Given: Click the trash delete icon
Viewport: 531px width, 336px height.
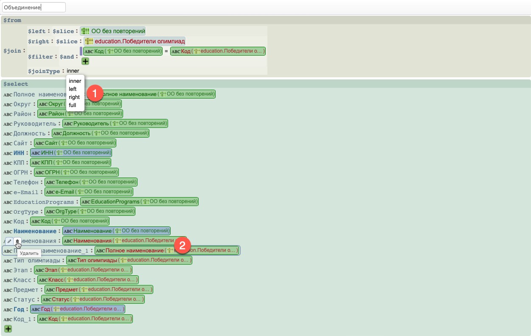Looking at the screenshot, I should coord(17,241).
